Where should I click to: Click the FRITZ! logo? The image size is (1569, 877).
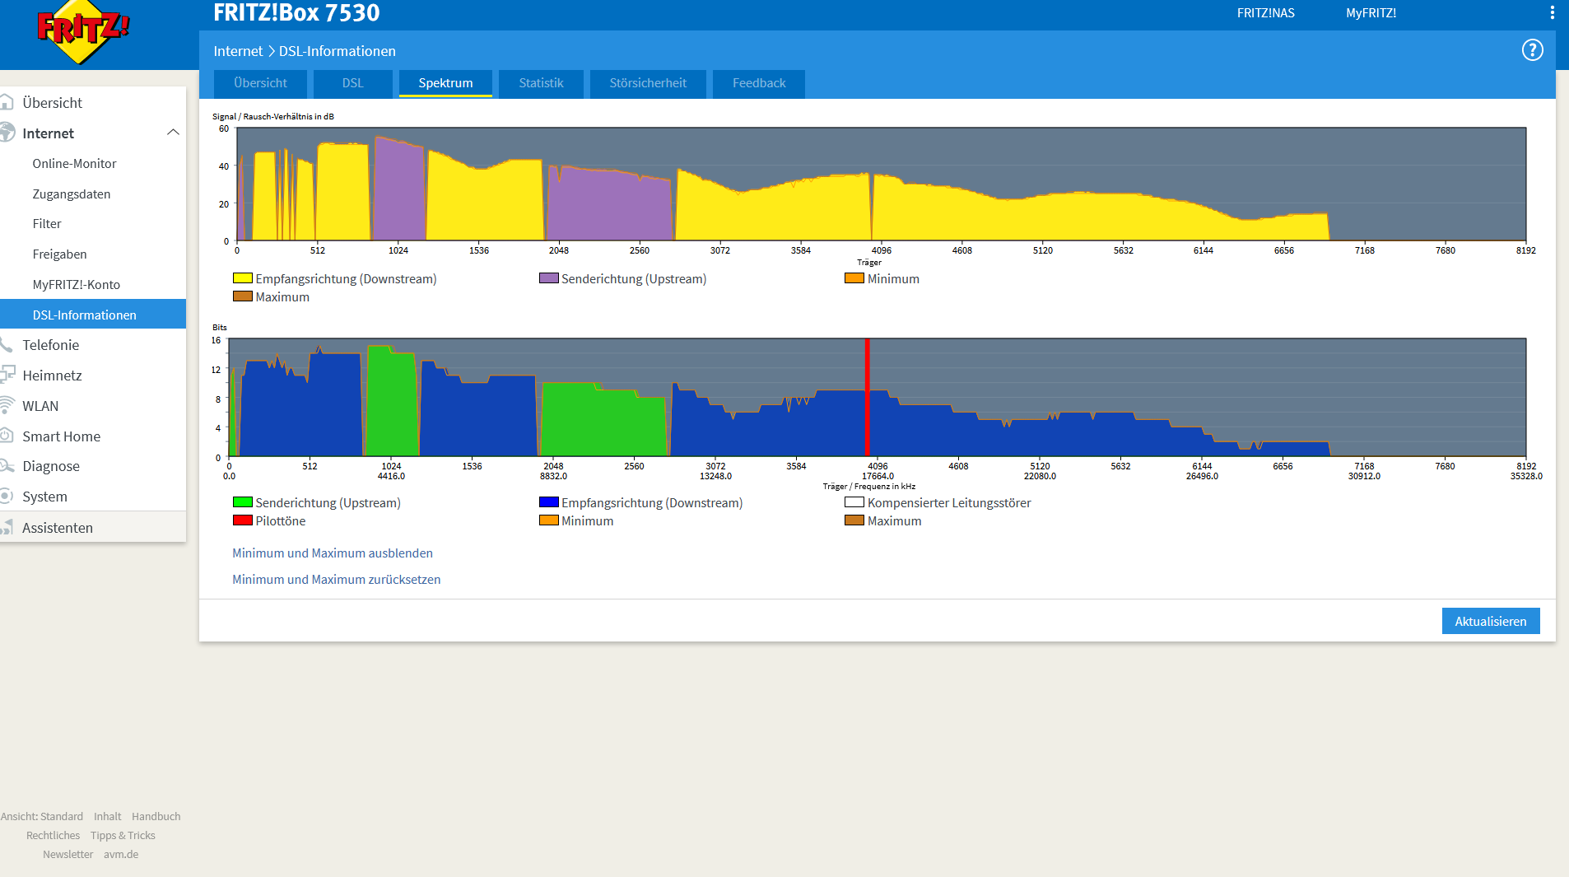click(x=82, y=31)
